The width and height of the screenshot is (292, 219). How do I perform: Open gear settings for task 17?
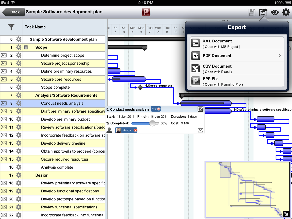pyautogui.click(x=19, y=175)
